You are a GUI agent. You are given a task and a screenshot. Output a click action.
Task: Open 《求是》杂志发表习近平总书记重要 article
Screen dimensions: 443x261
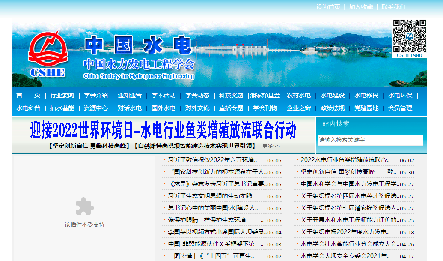(x=217, y=184)
